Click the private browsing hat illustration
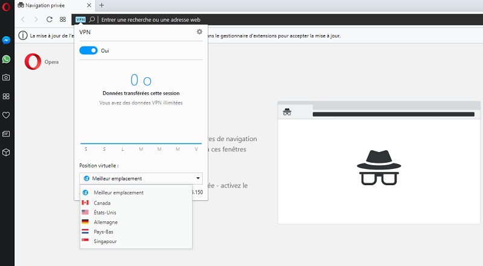 click(379, 167)
